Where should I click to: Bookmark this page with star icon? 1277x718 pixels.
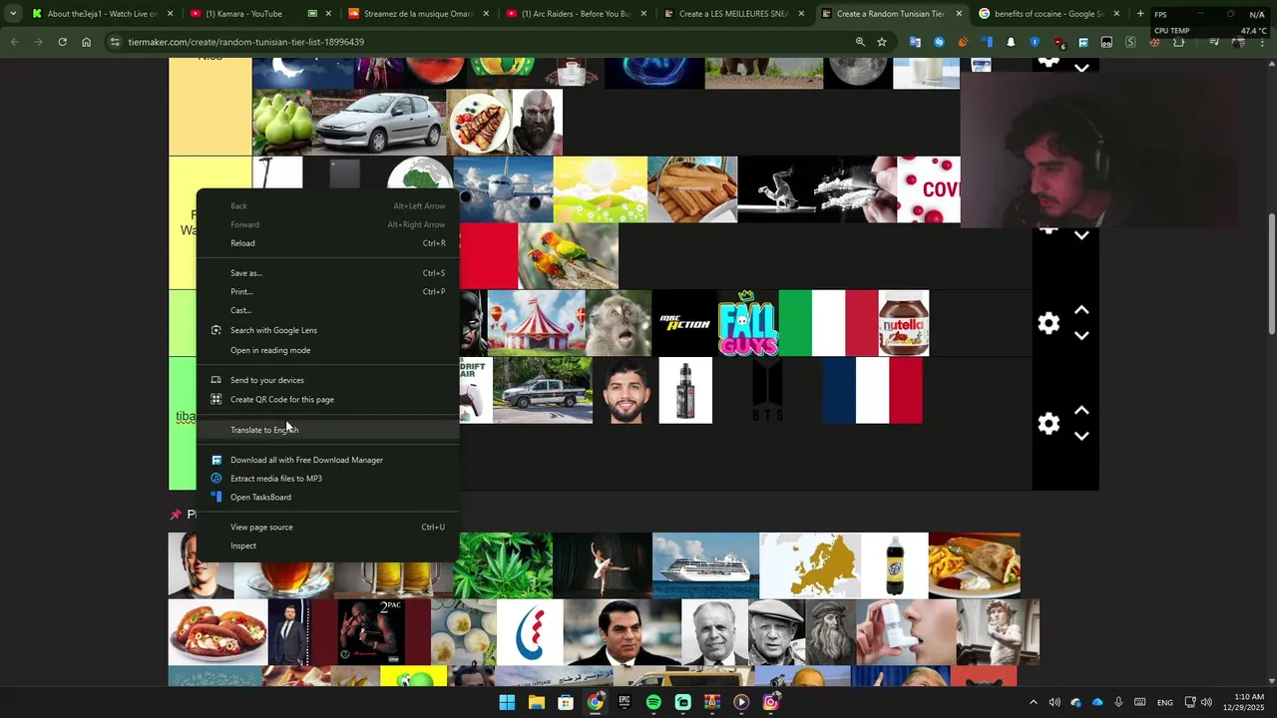pos(882,42)
